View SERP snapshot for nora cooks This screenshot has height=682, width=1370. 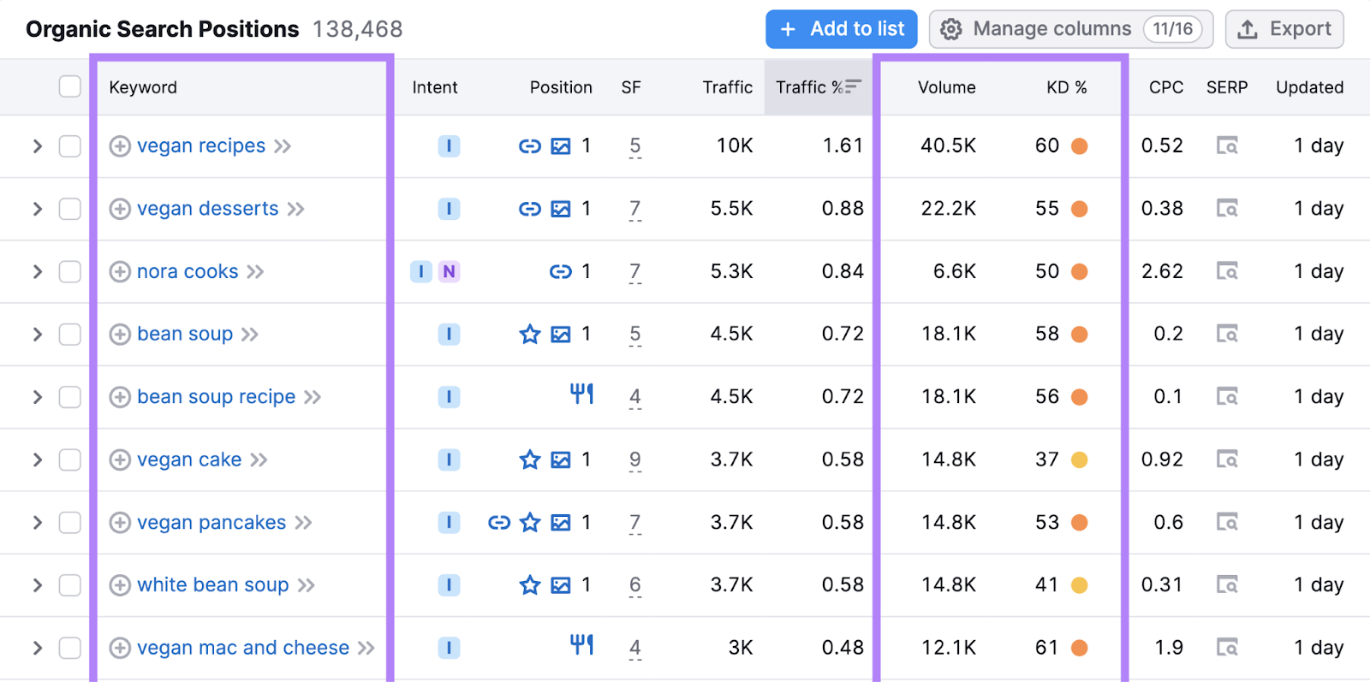[x=1227, y=272]
